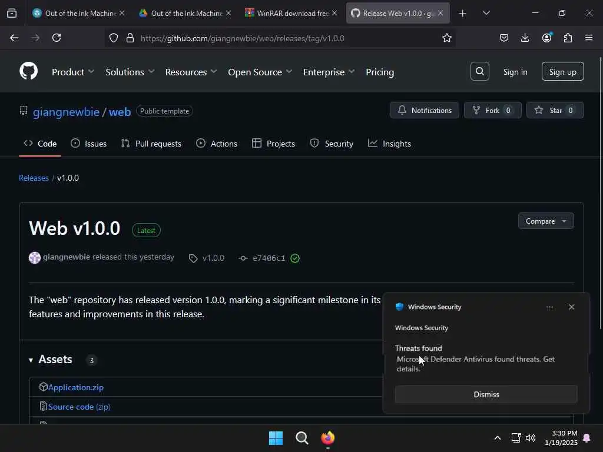Open Windows Security notification options dots
This screenshot has width=603, height=452.
click(x=549, y=307)
